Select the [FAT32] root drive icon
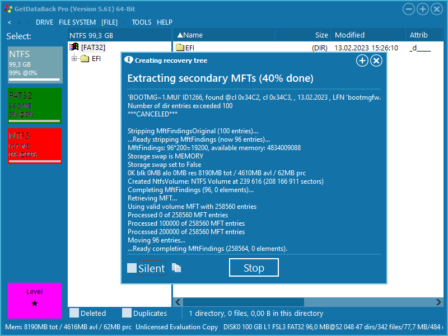The height and width of the screenshot is (336, 448). (74, 47)
